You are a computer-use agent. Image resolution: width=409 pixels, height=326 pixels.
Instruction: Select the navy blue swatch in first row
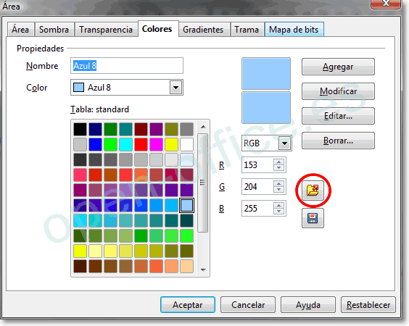tap(95, 129)
